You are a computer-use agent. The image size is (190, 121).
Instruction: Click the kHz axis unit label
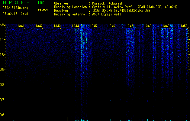[3, 25]
